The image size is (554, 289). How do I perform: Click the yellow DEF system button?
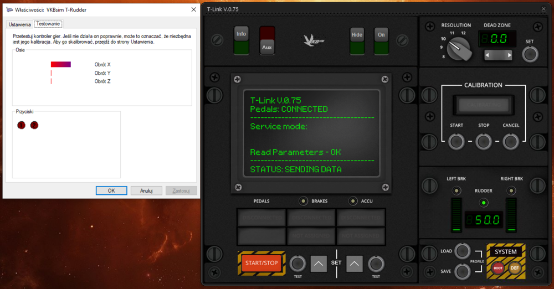(x=515, y=268)
